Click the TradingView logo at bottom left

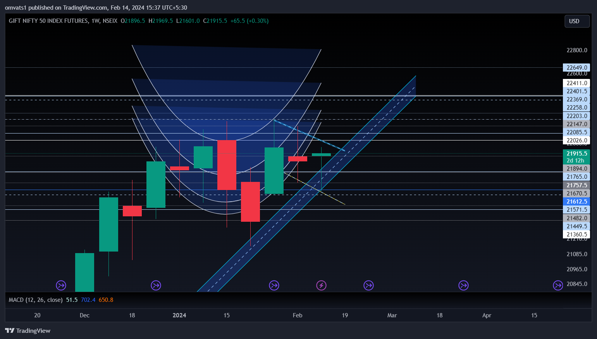pyautogui.click(x=28, y=330)
